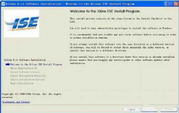Screen dimensions: 179x113
Task: Select the Select Installation Options step
Action: coord(27,79)
